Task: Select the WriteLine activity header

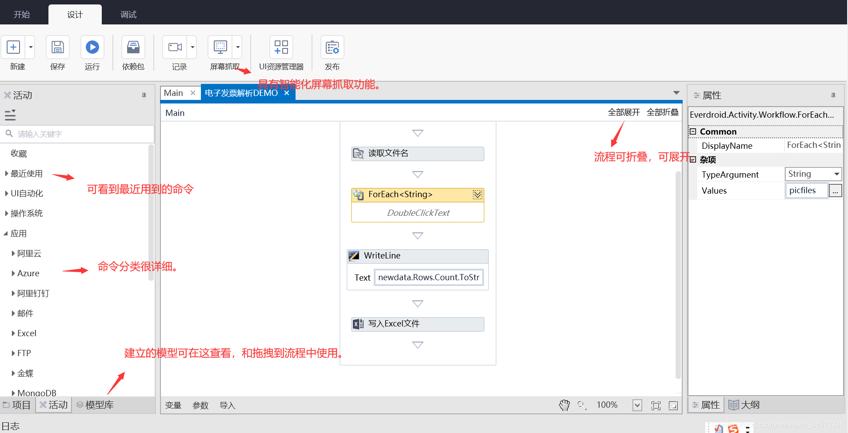Action: [418, 256]
